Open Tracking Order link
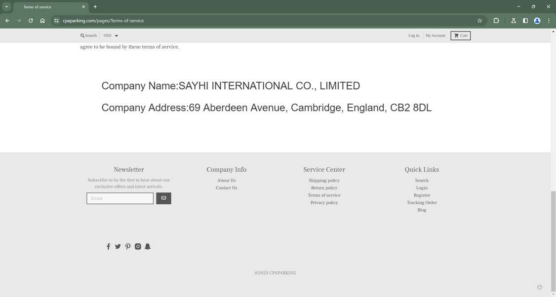This screenshot has width=556, height=297. click(422, 203)
